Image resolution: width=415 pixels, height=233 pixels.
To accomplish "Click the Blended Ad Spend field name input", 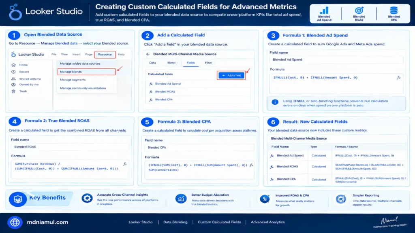I will (x=336, y=60).
